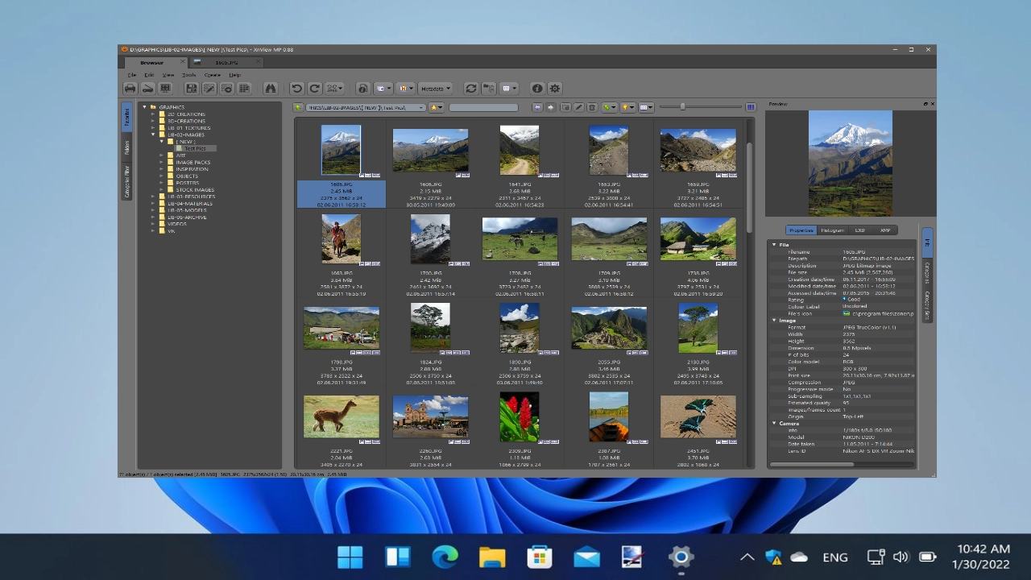Click the thumbnail grid layout icon by the slider
Image resolution: width=1031 pixels, height=580 pixels.
[x=751, y=107]
